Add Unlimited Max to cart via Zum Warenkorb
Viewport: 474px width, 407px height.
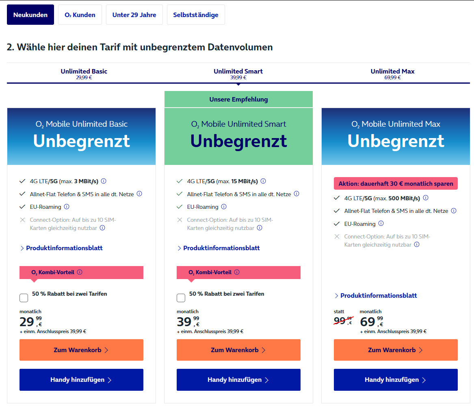pos(396,350)
